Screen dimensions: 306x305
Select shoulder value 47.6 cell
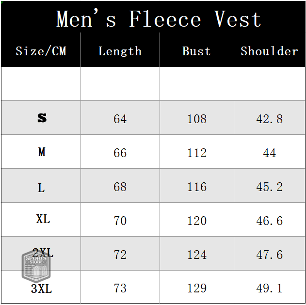[270, 254]
